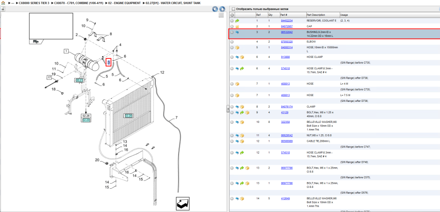This screenshot has width=440, height=212.
Task: Click the blue arrow icon for part 913888
Action: click(237, 57)
